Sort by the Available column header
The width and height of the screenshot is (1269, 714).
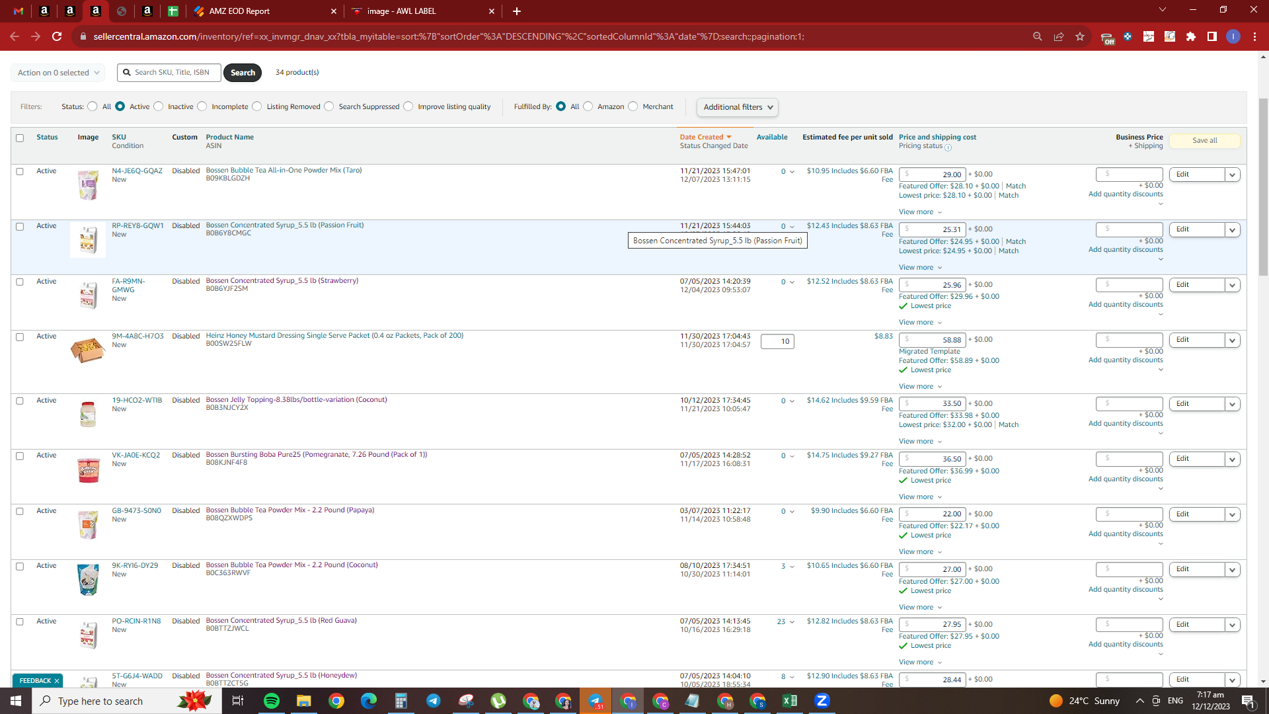772,138
